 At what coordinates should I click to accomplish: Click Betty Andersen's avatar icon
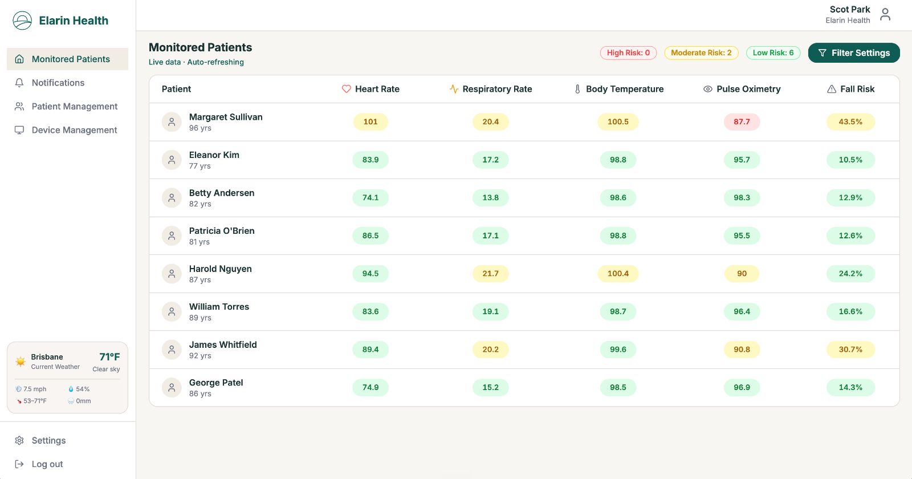[172, 198]
